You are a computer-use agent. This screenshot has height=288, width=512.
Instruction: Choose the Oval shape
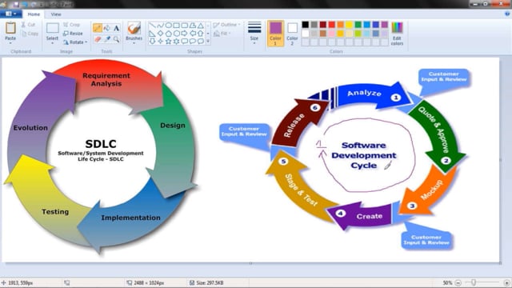point(169,26)
